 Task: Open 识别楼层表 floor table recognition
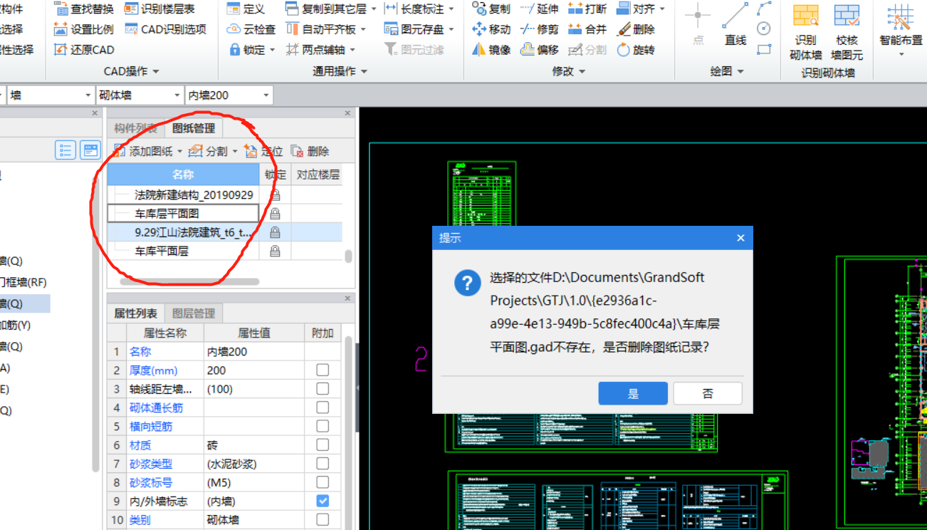[x=159, y=9]
